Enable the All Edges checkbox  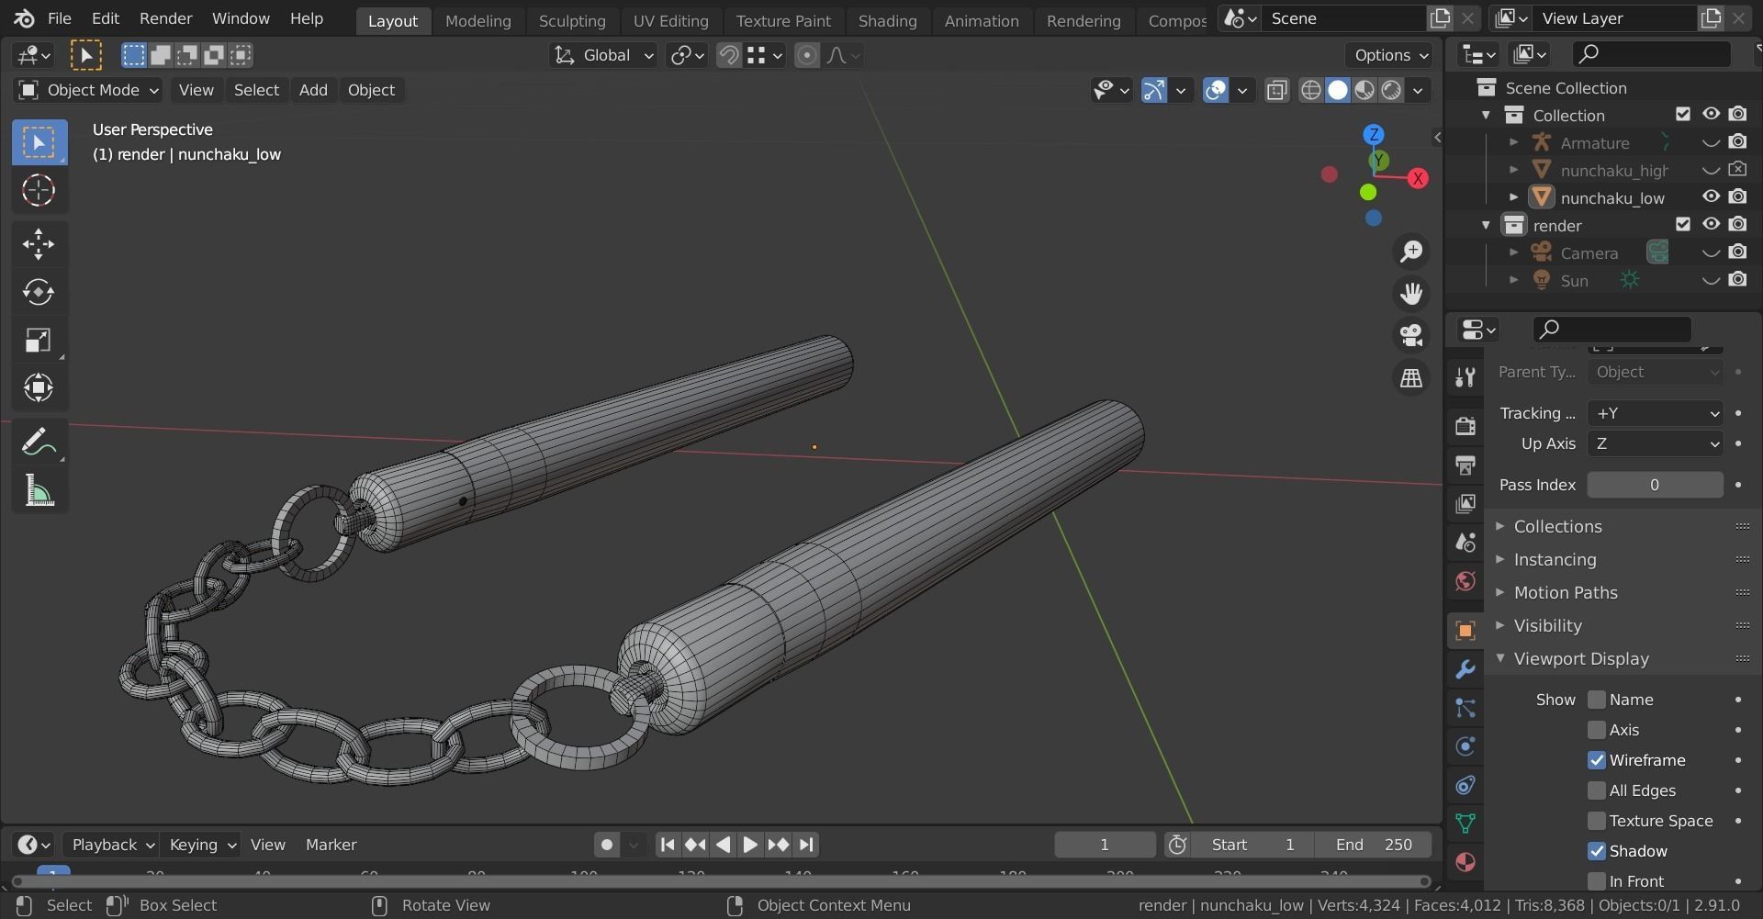[1597, 790]
